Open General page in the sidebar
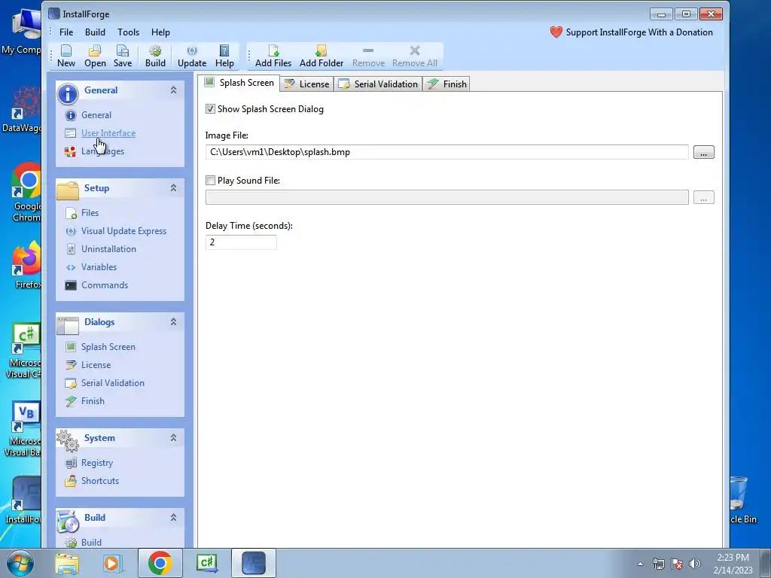The image size is (771, 578). tap(96, 115)
